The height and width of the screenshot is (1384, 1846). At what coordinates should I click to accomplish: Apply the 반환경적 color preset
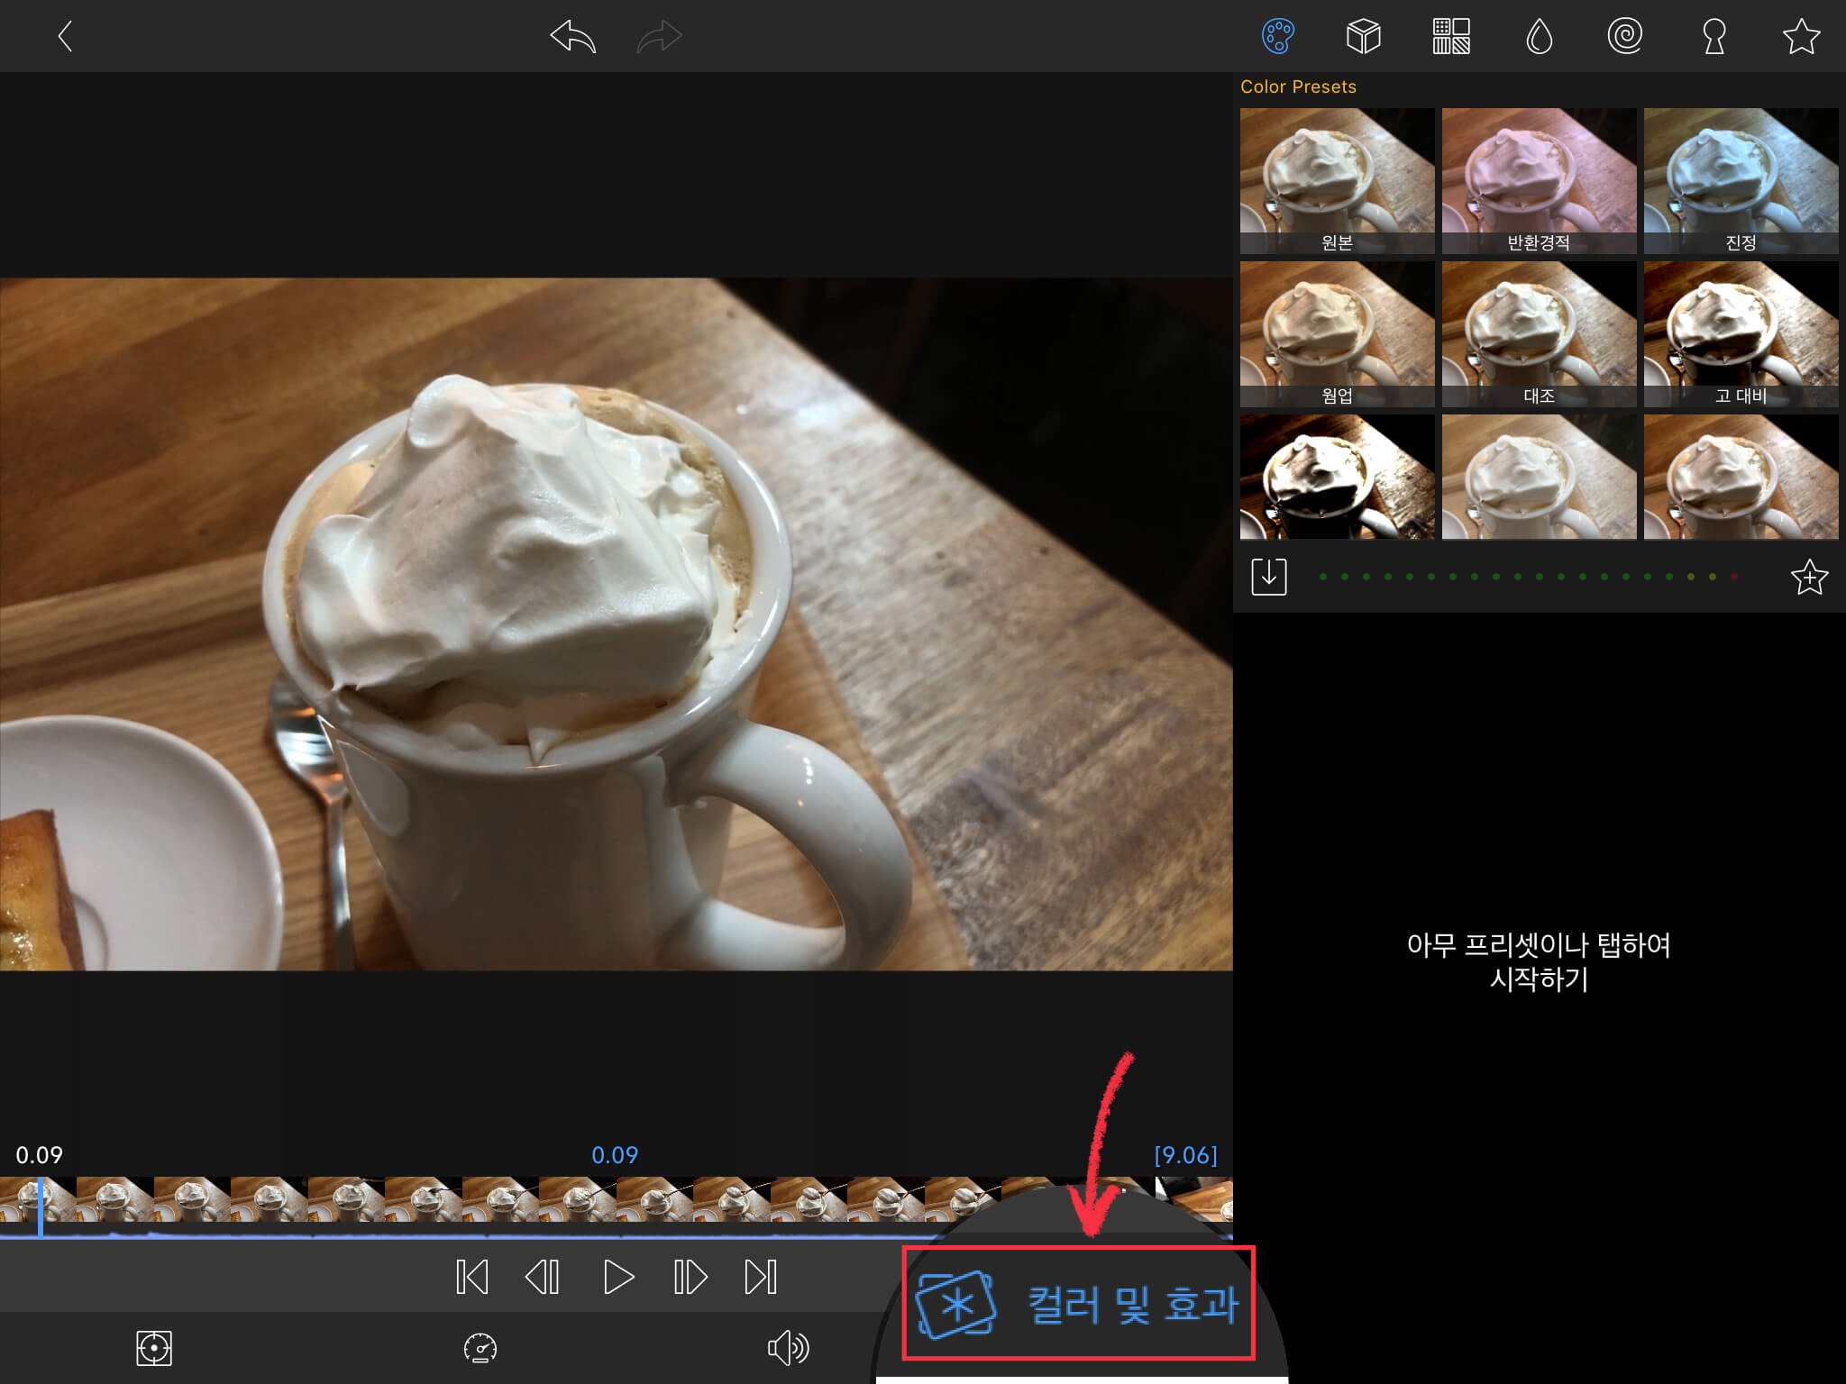click(x=1539, y=180)
